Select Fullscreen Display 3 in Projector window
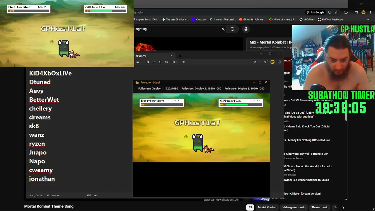 pos(244,89)
